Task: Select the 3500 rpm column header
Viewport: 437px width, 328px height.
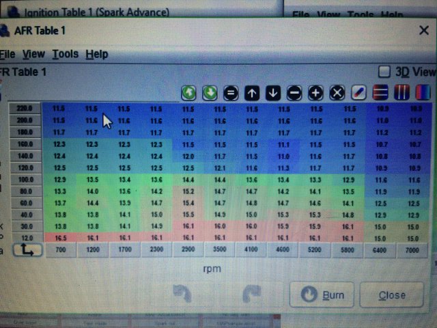Action: 220,251
